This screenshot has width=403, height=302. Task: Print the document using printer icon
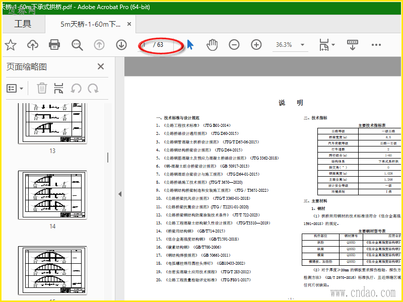click(x=54, y=45)
